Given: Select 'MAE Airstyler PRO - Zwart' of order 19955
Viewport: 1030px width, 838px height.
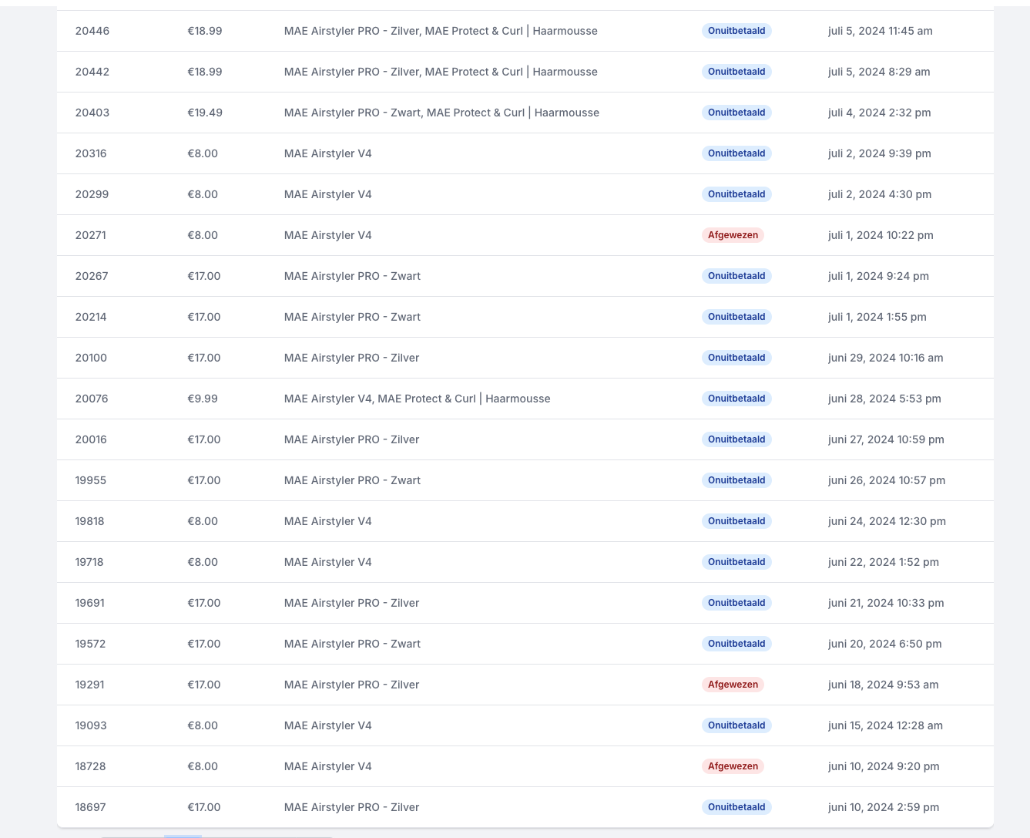Looking at the screenshot, I should coord(352,480).
